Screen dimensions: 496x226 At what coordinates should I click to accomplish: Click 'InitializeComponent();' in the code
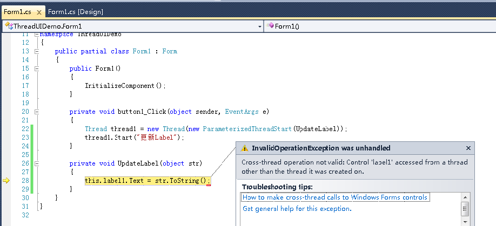[x=125, y=86]
